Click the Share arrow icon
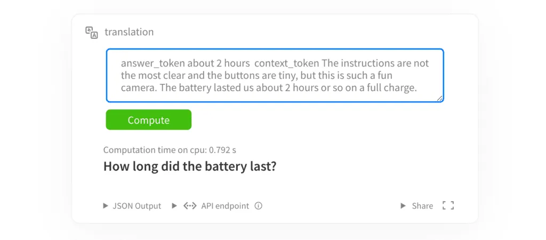546x240 pixels. [403, 206]
